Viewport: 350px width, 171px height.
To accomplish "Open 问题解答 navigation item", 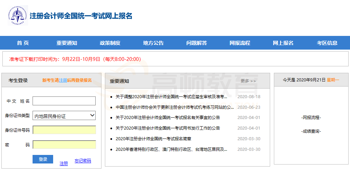I will 196,43.
